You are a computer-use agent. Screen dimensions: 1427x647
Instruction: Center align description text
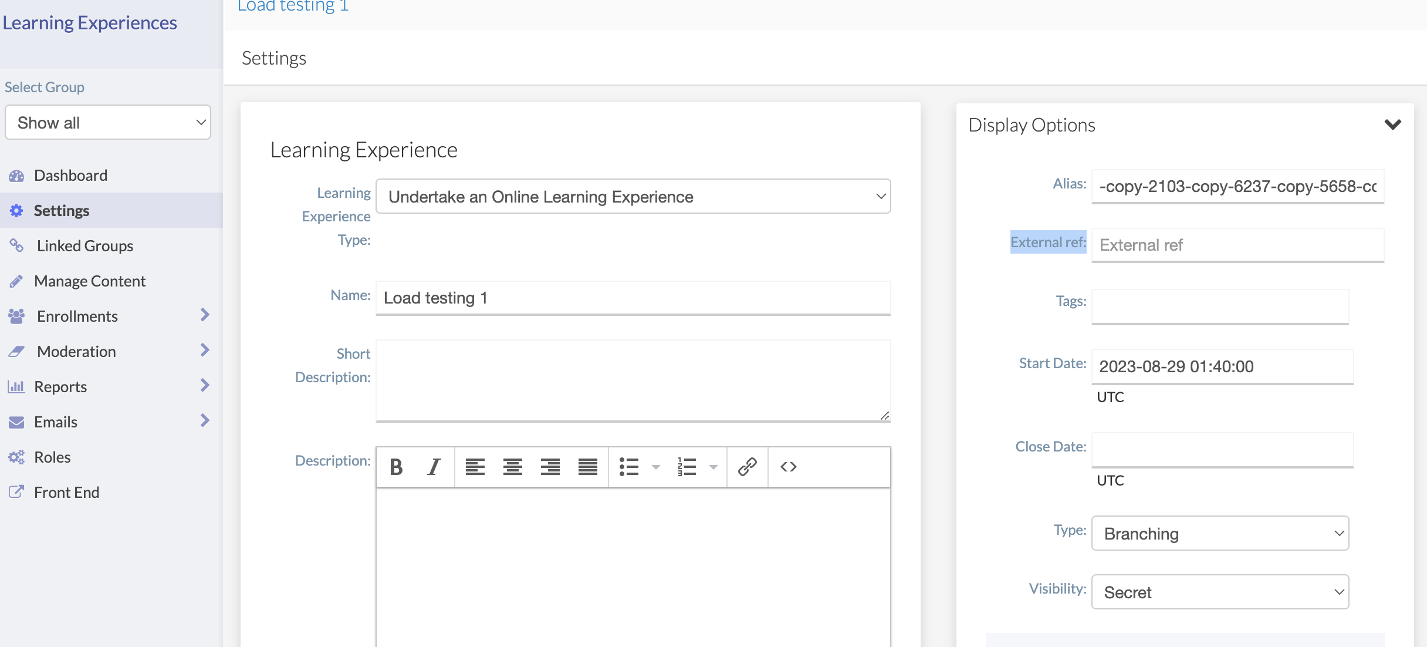512,467
